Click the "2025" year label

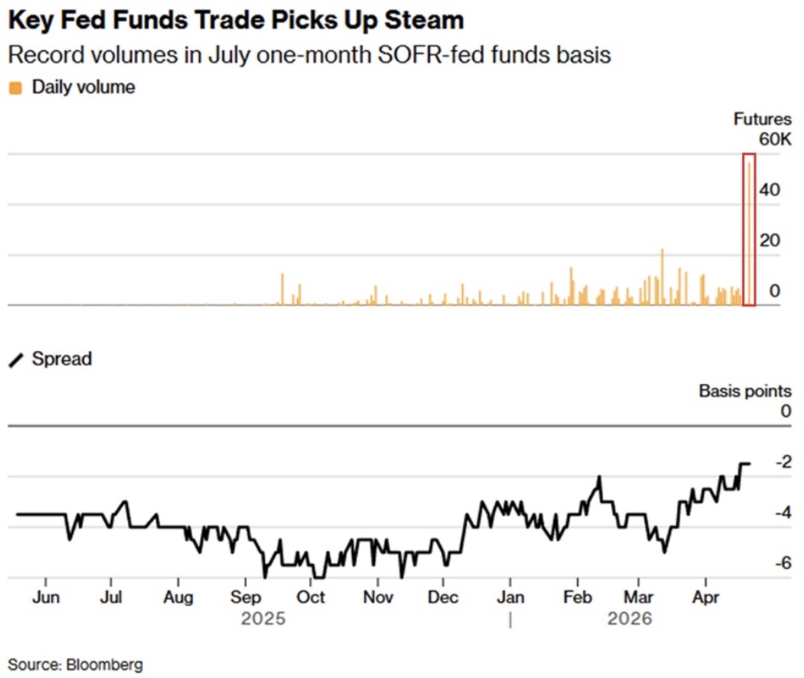click(262, 620)
